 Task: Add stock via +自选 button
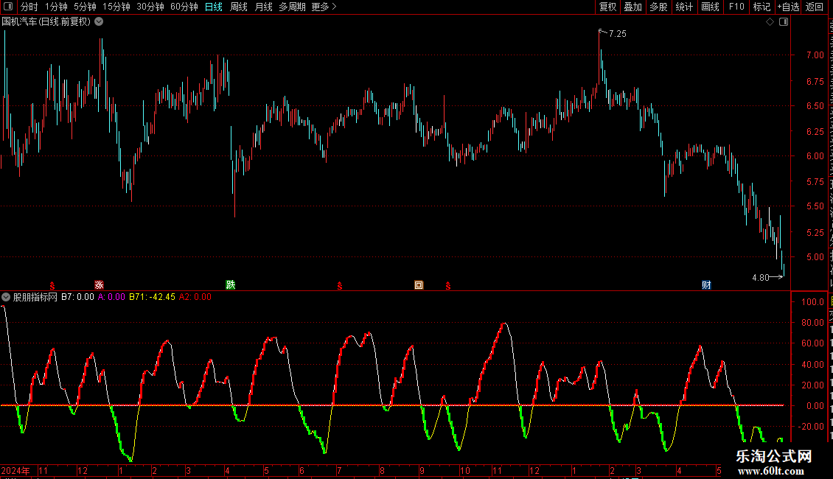(x=788, y=7)
